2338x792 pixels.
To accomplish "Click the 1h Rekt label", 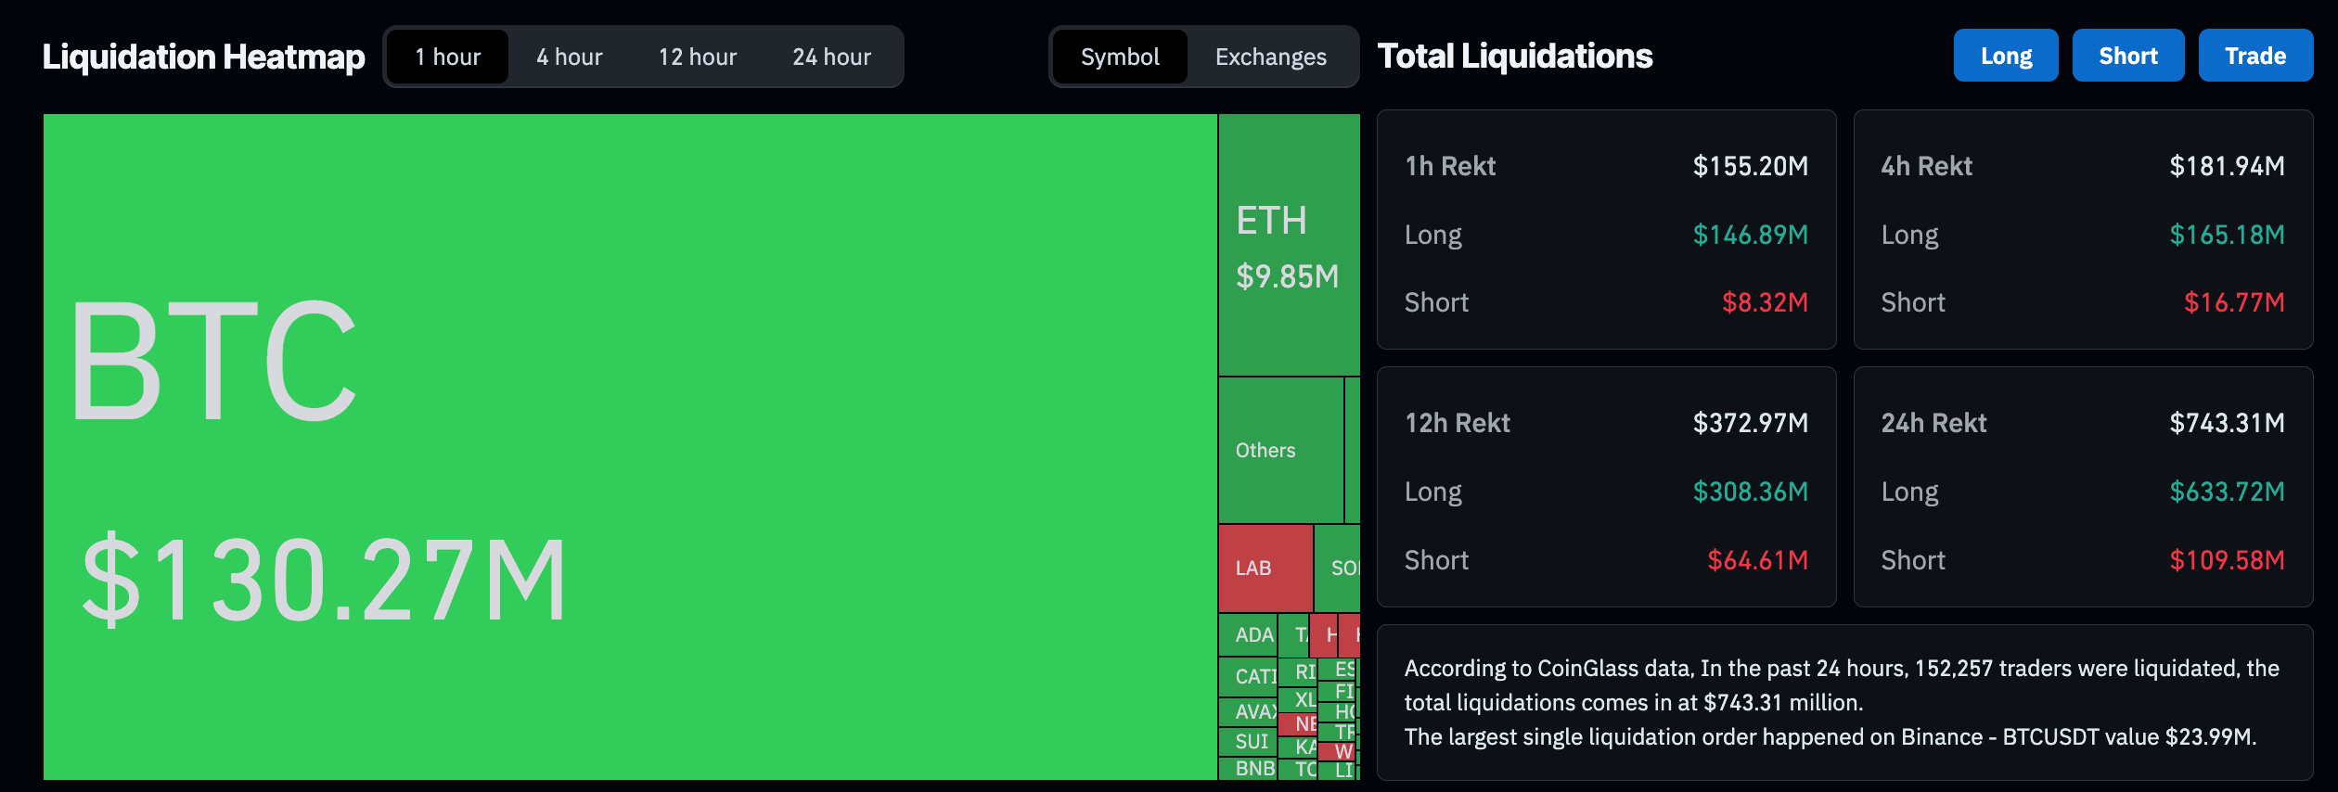I will click(1450, 166).
